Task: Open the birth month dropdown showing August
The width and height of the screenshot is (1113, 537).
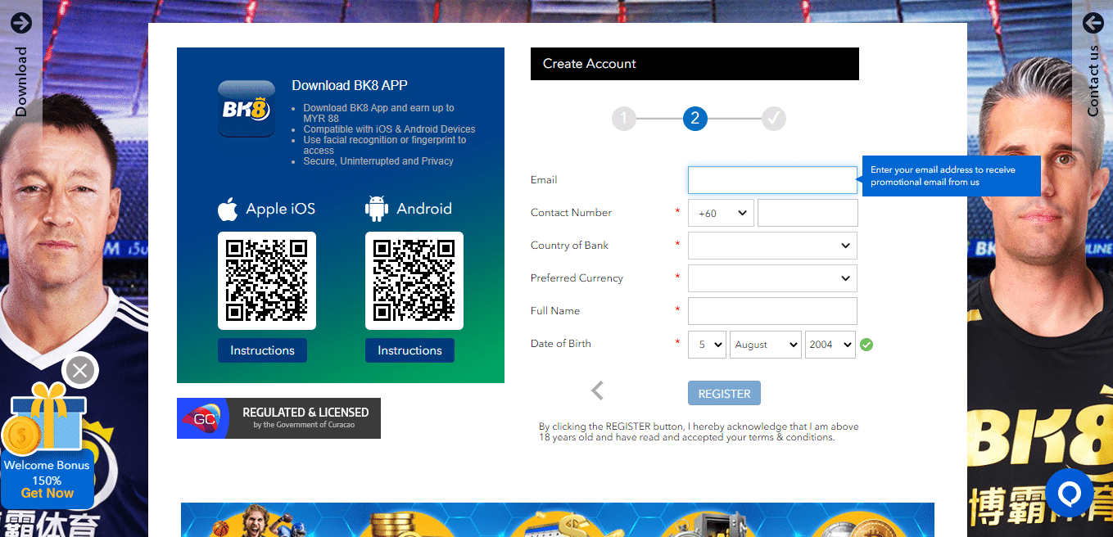Action: tap(766, 345)
